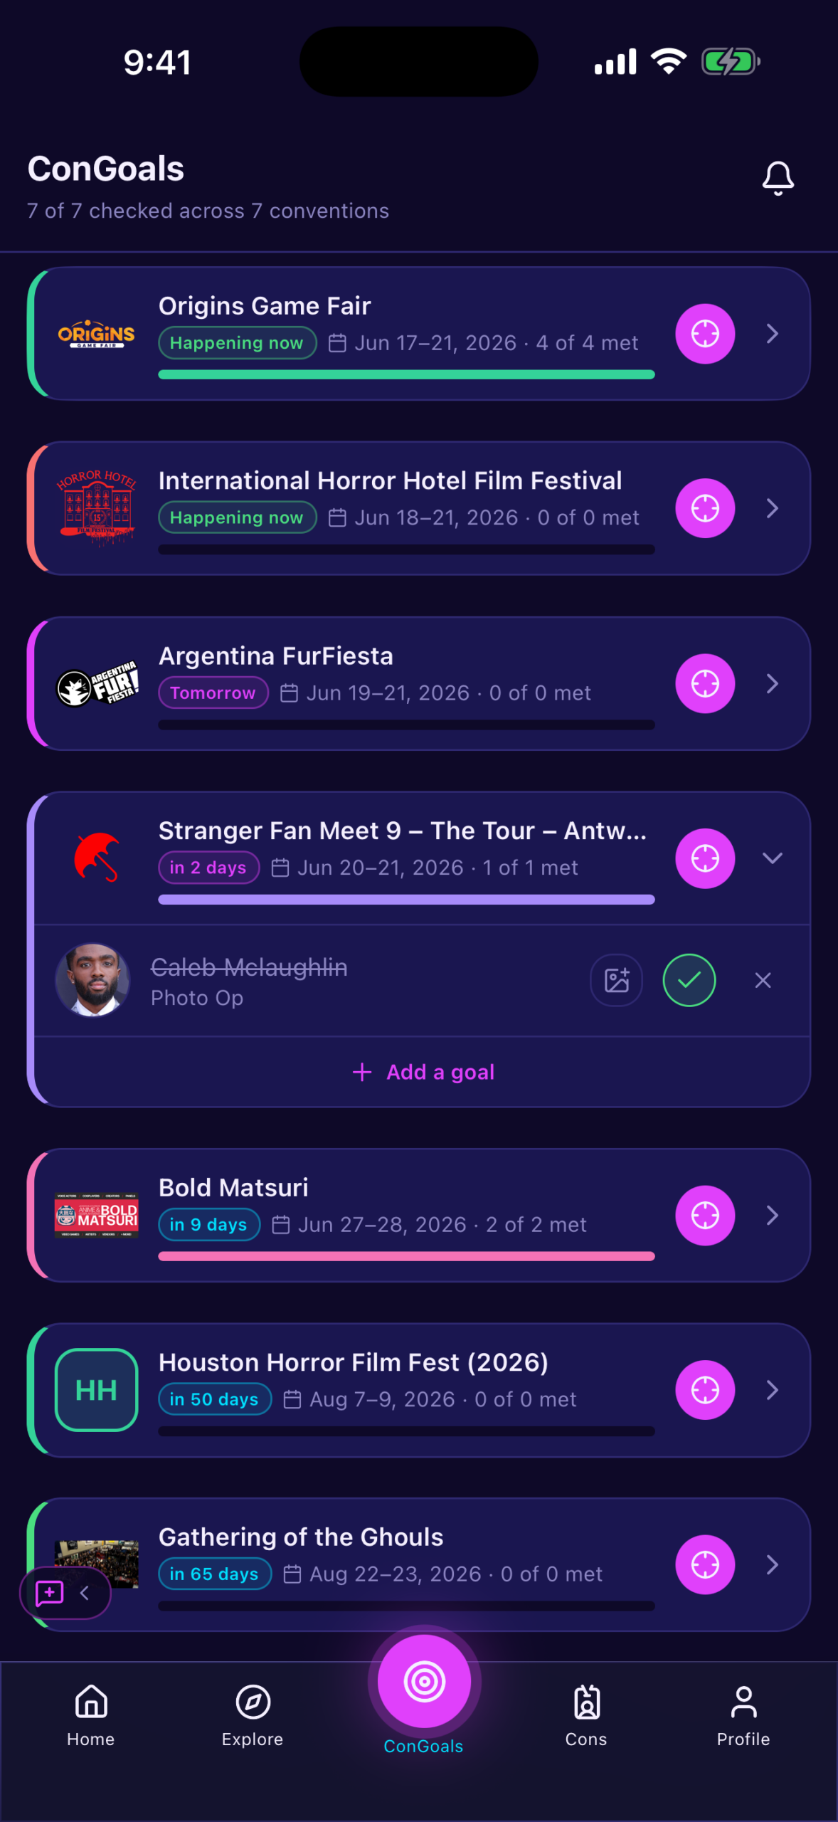838x1822 pixels.
Task: Add a goal to Stranger Fan Meet
Action: pos(423,1072)
